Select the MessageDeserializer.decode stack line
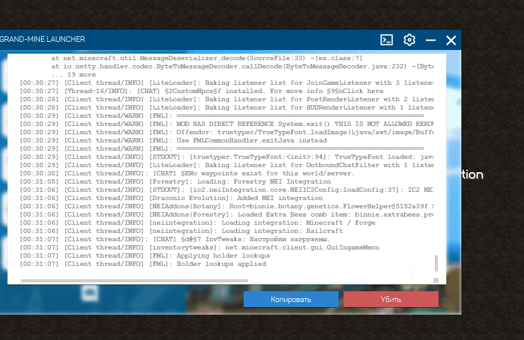 pos(207,58)
